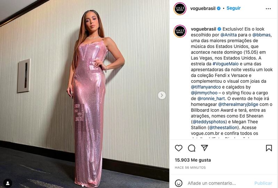Save post with bookmark icon
This screenshot has height=188, width=278.
pos(269,148)
